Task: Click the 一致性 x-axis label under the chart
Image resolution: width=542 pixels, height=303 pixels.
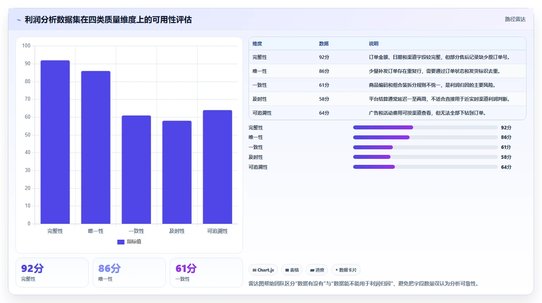Action: click(x=136, y=231)
